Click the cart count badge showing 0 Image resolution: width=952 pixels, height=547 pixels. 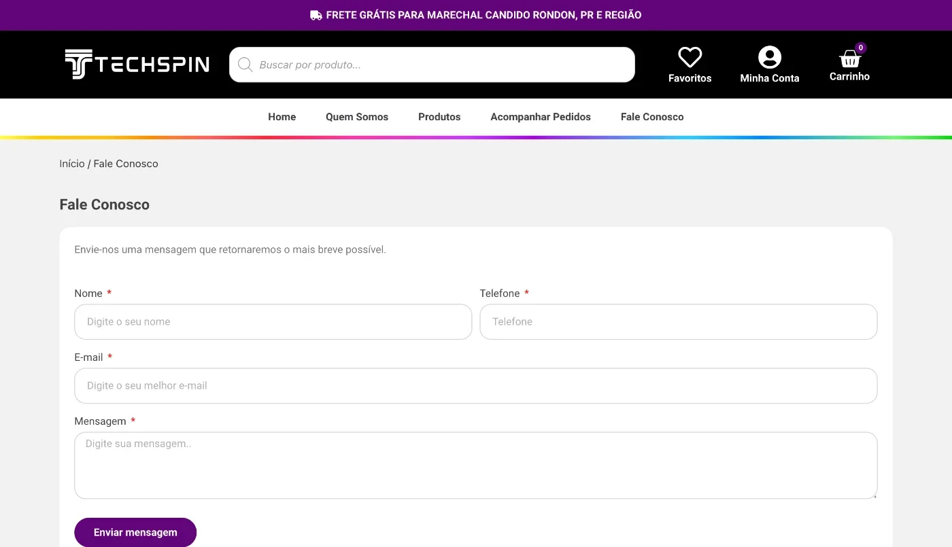coord(861,48)
